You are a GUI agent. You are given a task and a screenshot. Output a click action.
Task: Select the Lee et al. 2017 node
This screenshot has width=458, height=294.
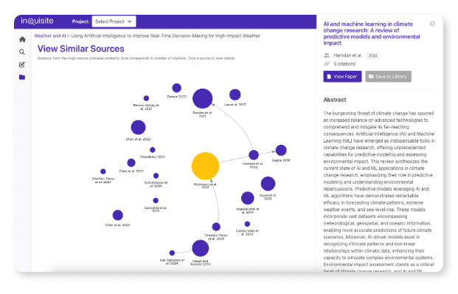235,95
